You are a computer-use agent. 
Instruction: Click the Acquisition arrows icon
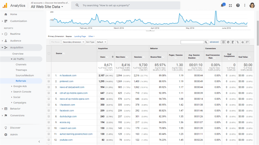(6, 48)
